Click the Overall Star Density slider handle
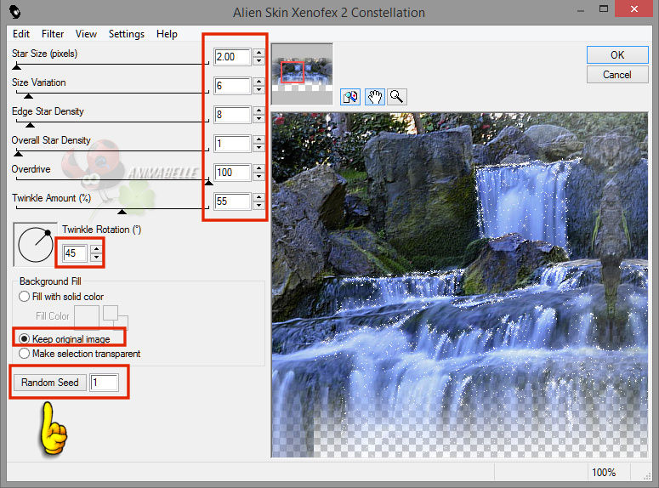The height and width of the screenshot is (488, 659). [x=18, y=153]
